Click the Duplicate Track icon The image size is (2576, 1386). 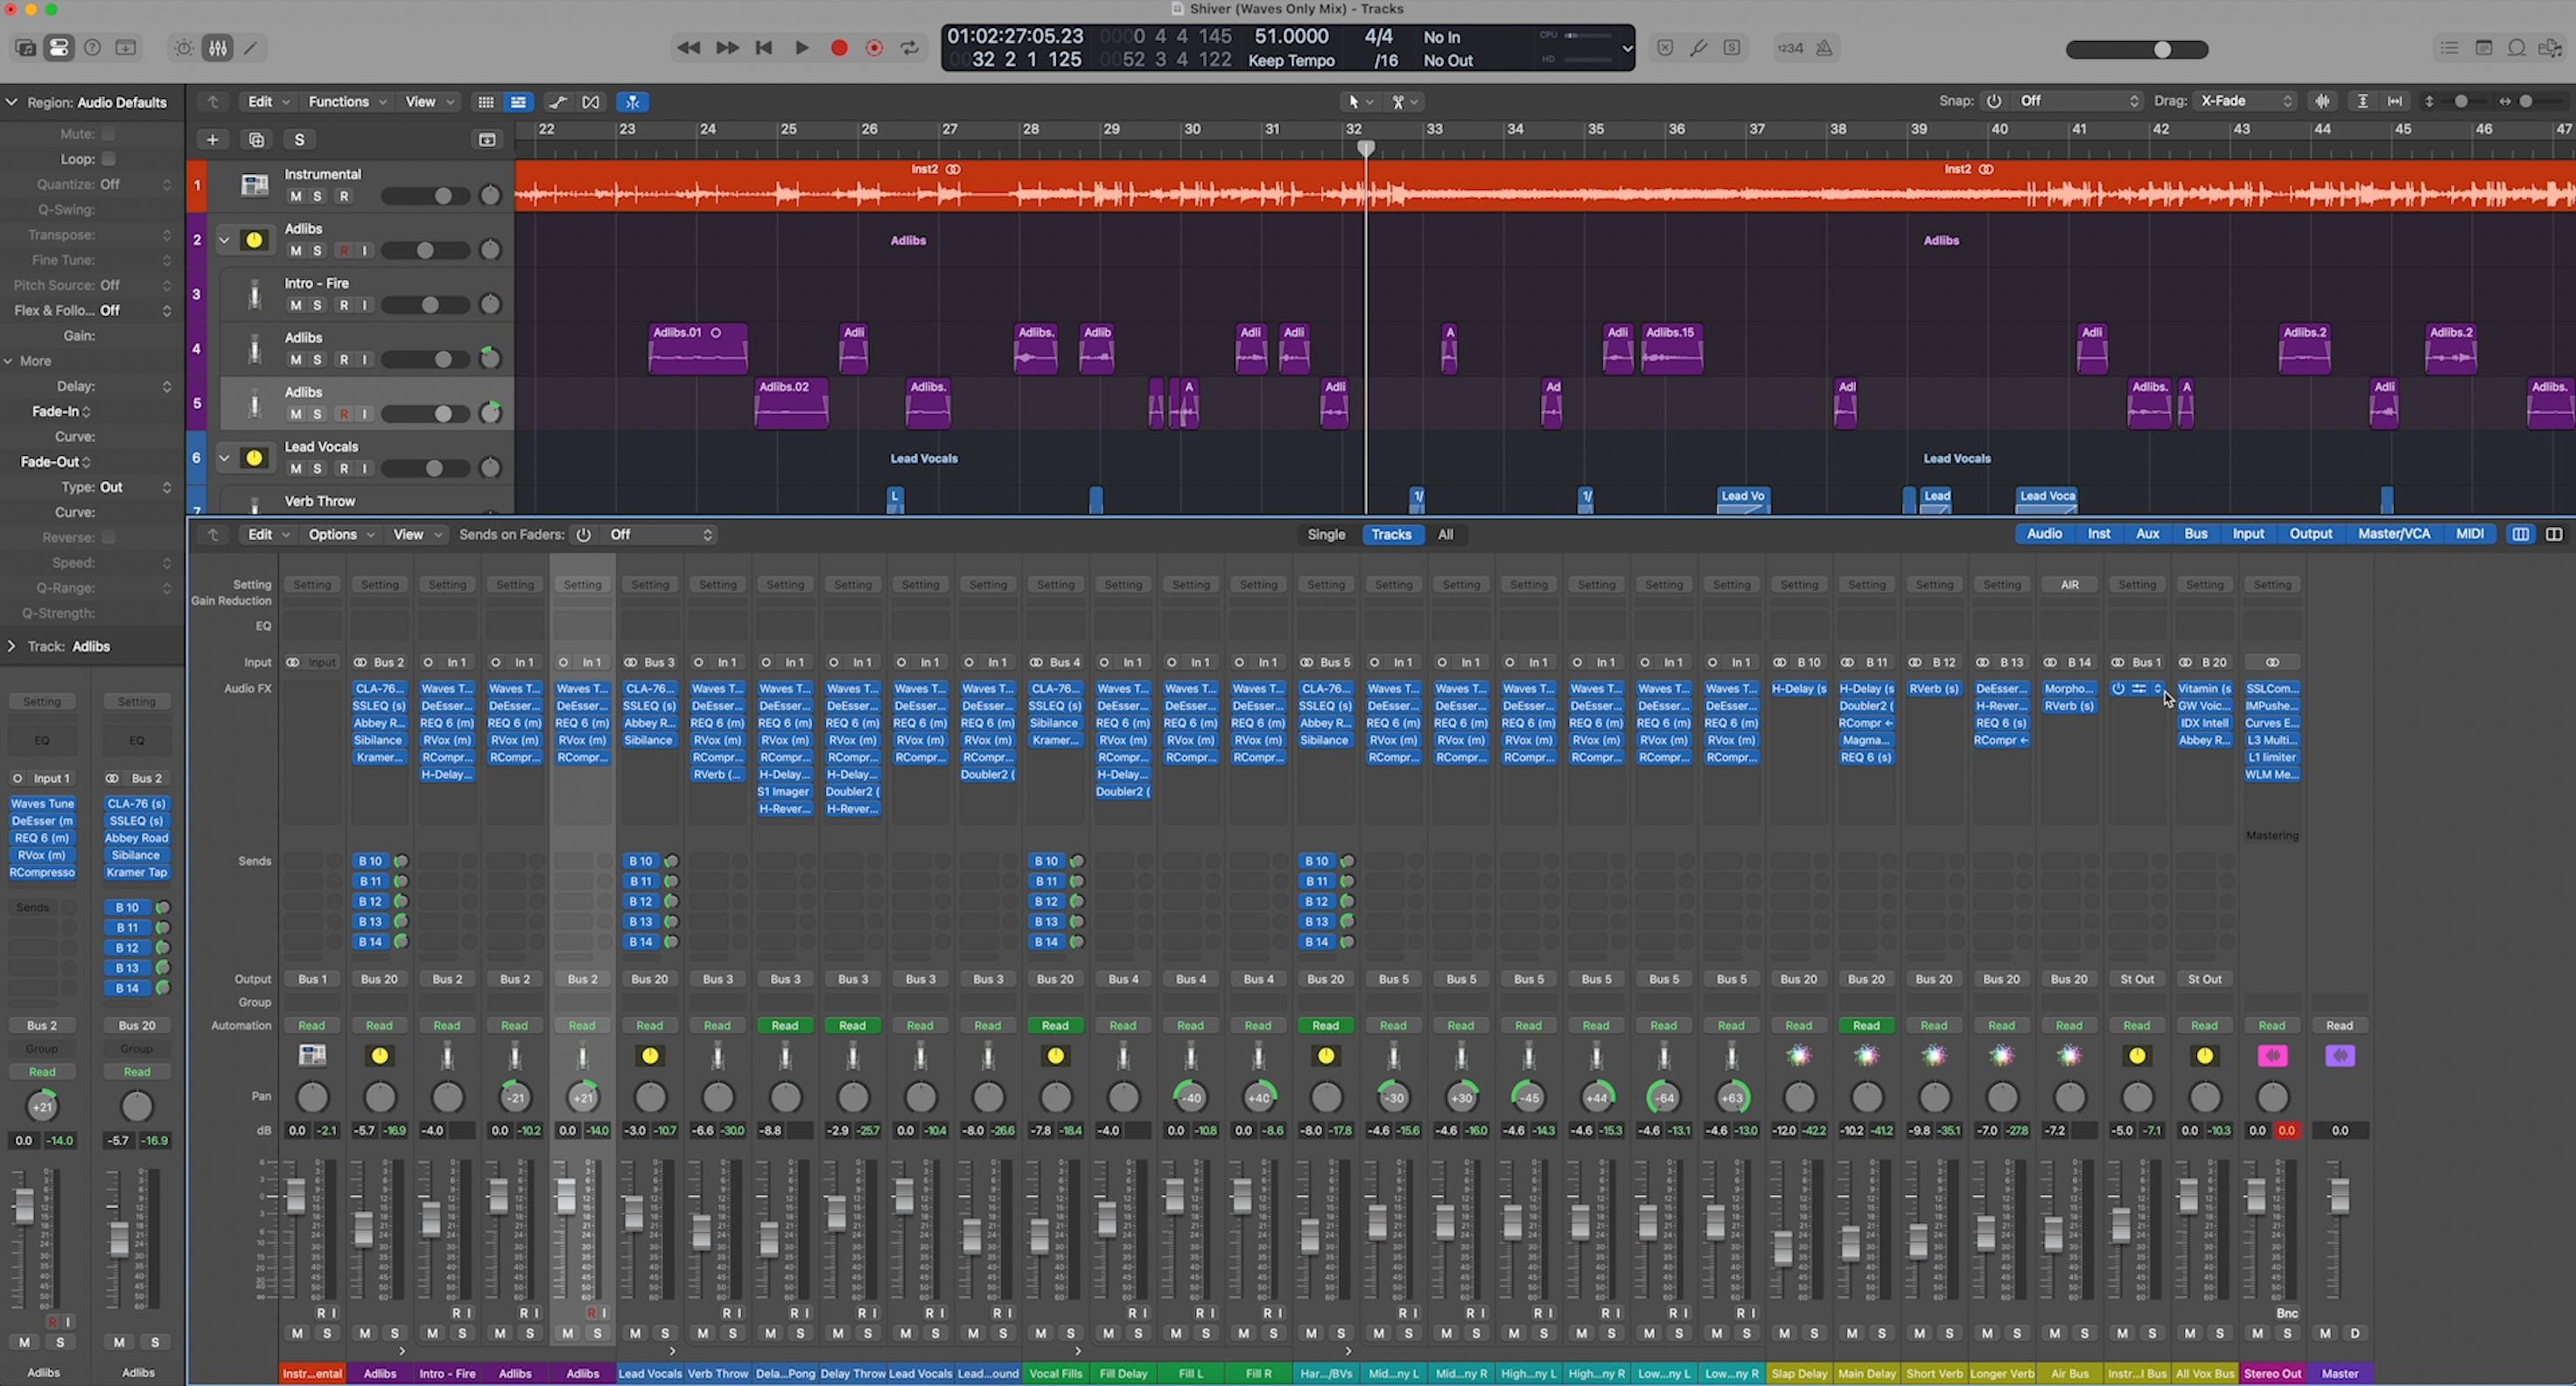pos(256,140)
